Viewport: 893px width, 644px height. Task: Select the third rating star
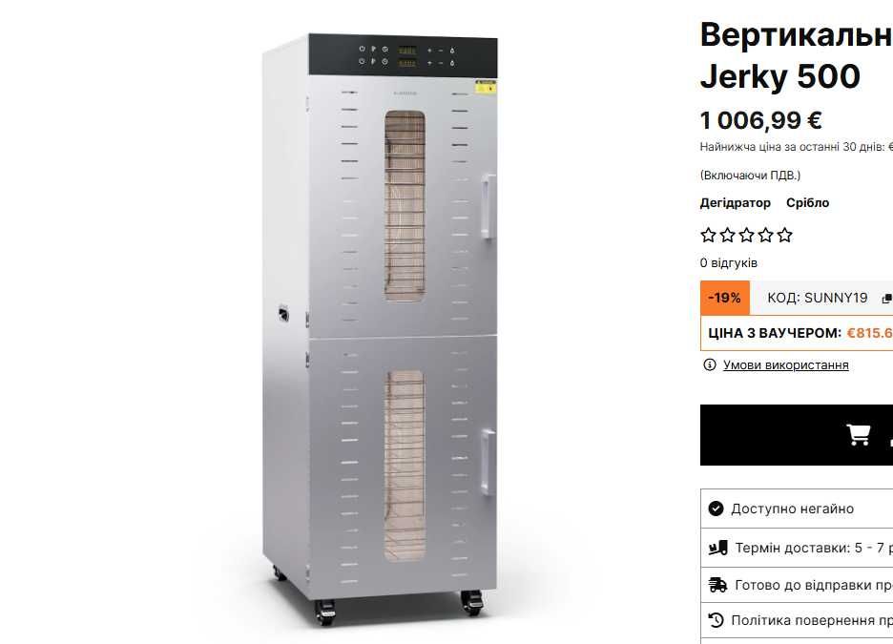[747, 236]
